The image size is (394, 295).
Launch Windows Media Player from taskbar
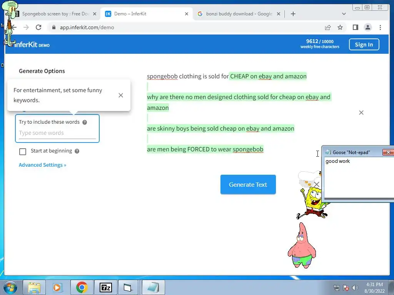pos(57,287)
